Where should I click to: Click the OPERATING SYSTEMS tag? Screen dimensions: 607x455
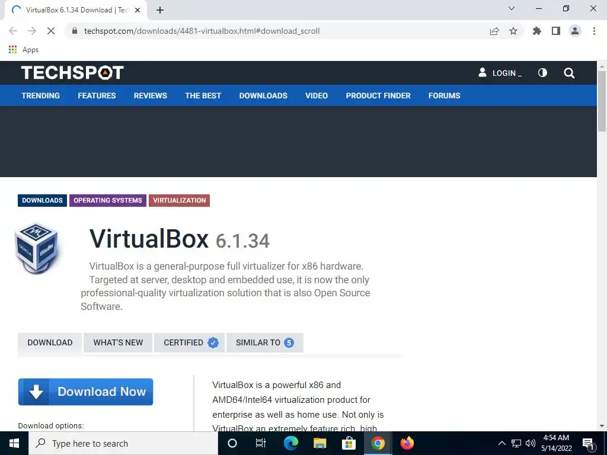coord(108,200)
